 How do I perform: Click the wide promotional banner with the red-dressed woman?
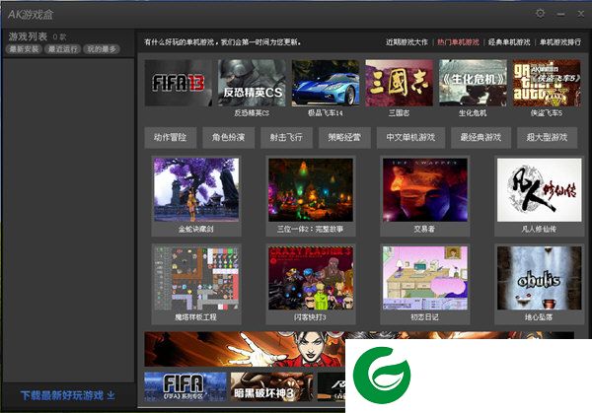[x=245, y=349]
